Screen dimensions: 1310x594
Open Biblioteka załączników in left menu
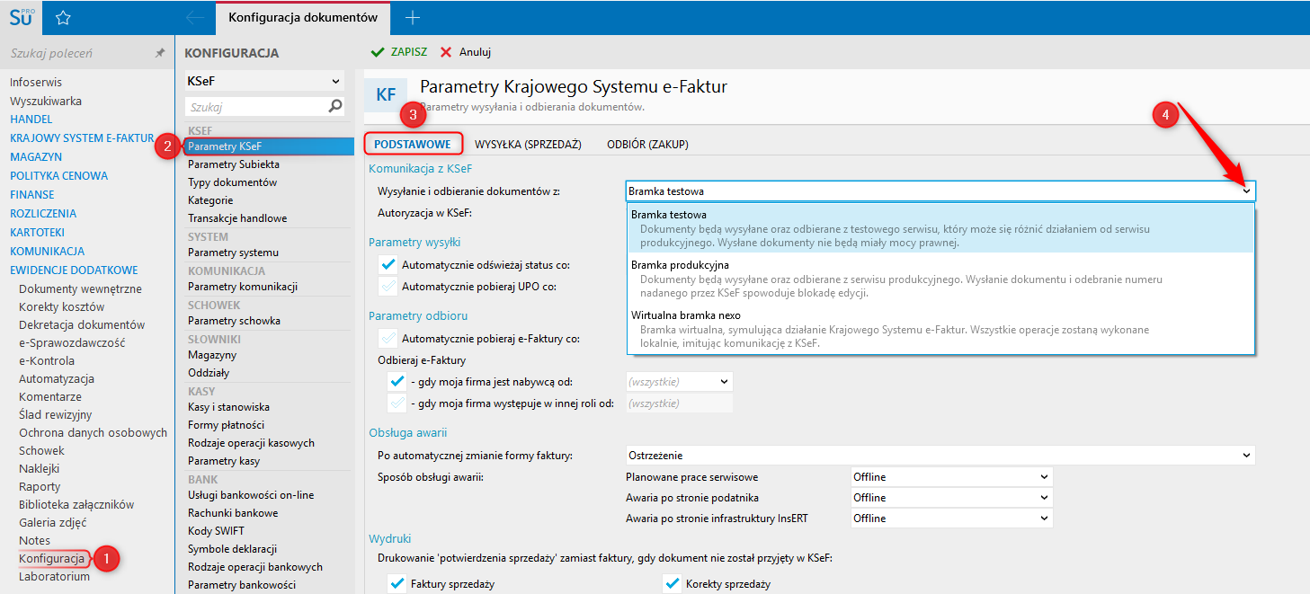(x=76, y=505)
